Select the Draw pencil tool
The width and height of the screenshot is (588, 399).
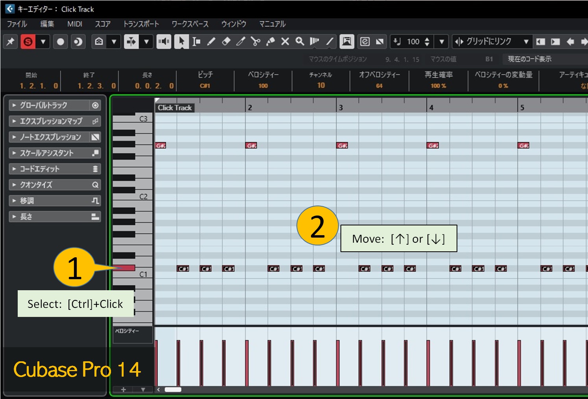[211, 41]
